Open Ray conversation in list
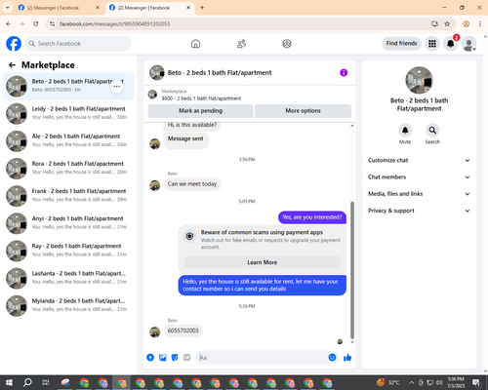 pos(68,251)
